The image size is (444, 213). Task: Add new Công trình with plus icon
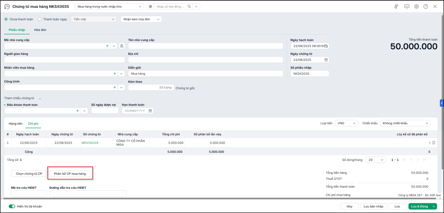point(115,87)
